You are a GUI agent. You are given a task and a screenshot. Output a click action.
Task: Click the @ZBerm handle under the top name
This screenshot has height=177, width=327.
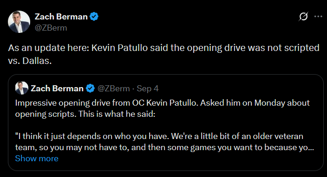pos(51,28)
